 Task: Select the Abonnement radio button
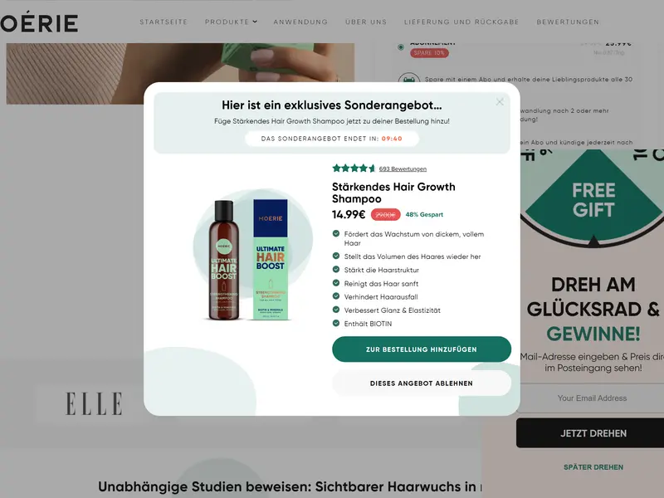401,47
